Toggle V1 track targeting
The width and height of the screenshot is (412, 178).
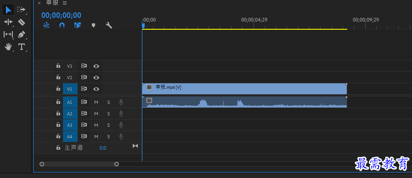[x=70, y=89]
